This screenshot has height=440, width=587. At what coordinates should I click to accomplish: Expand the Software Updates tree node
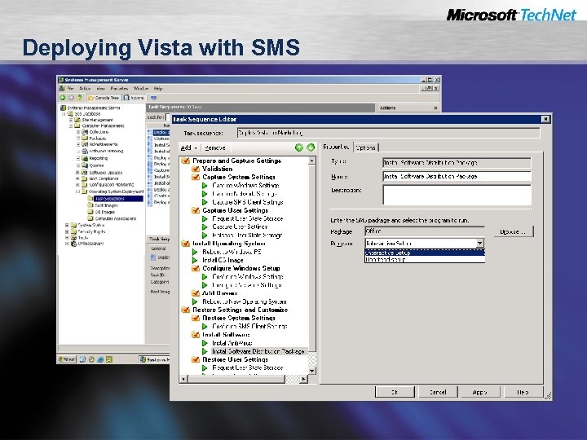coord(78,173)
